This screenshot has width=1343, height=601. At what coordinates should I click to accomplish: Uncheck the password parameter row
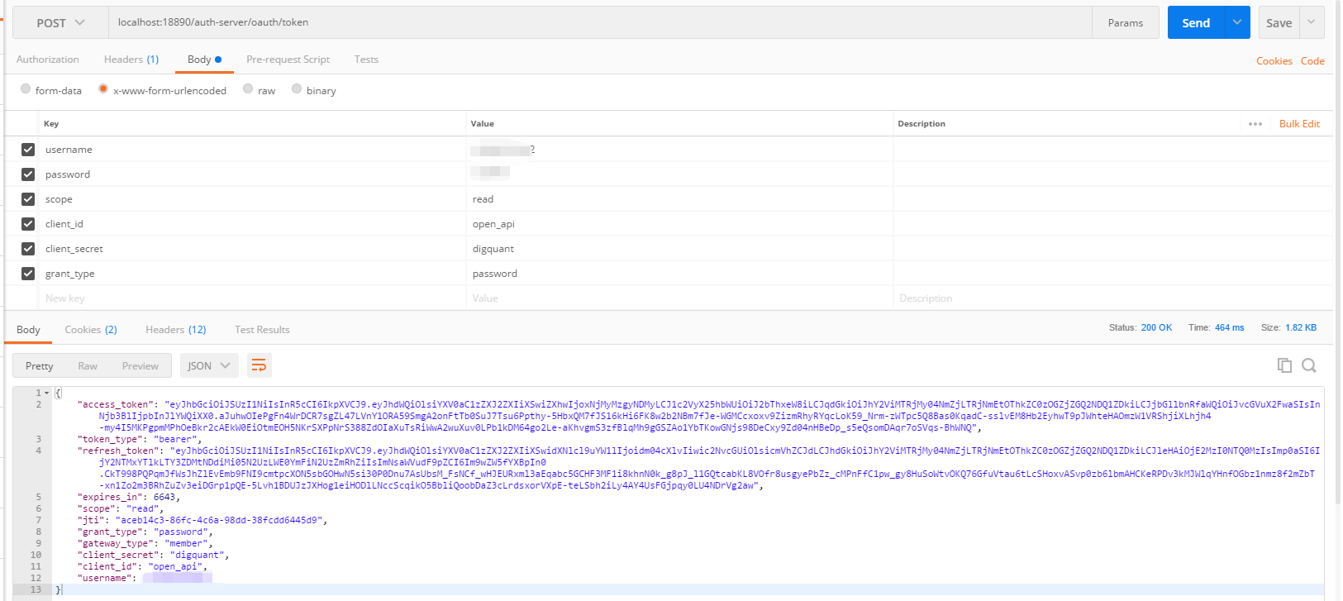pos(28,174)
